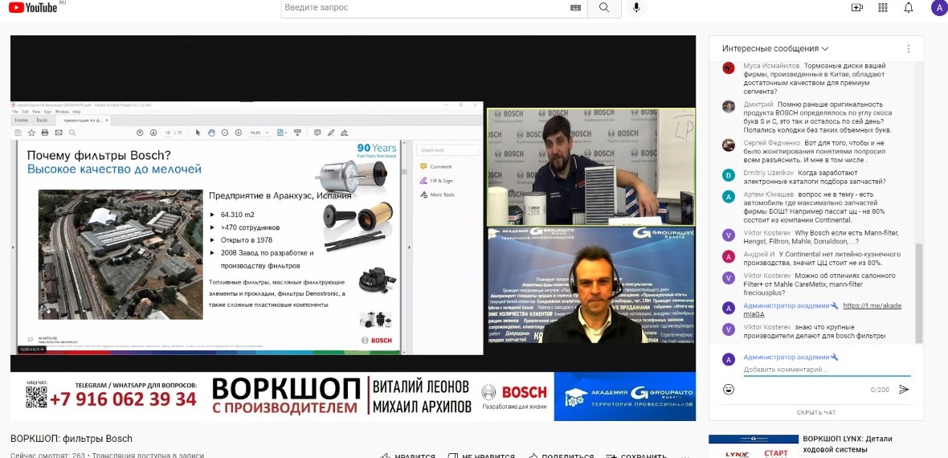Click the Acrobat print icon in video

pos(45,133)
